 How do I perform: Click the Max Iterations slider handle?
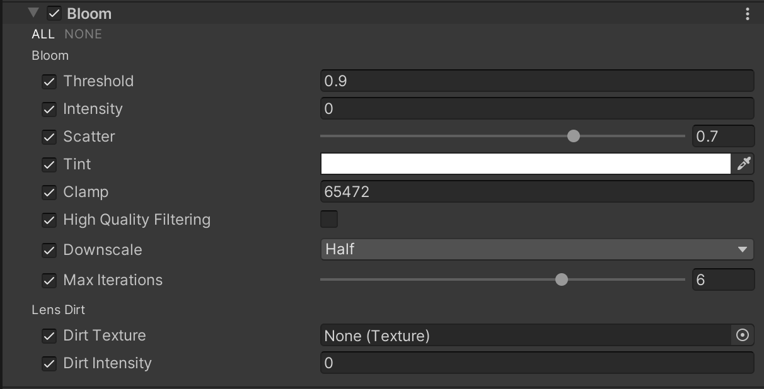tap(561, 279)
